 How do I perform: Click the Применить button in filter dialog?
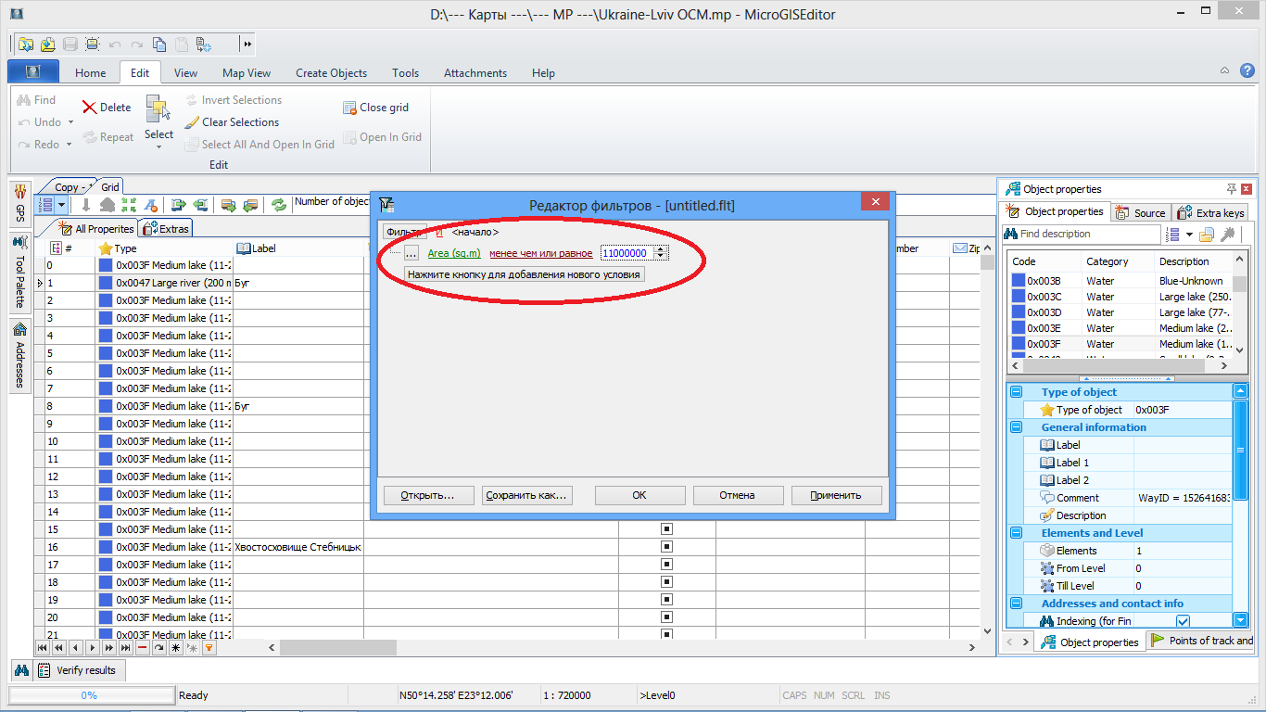pos(835,495)
